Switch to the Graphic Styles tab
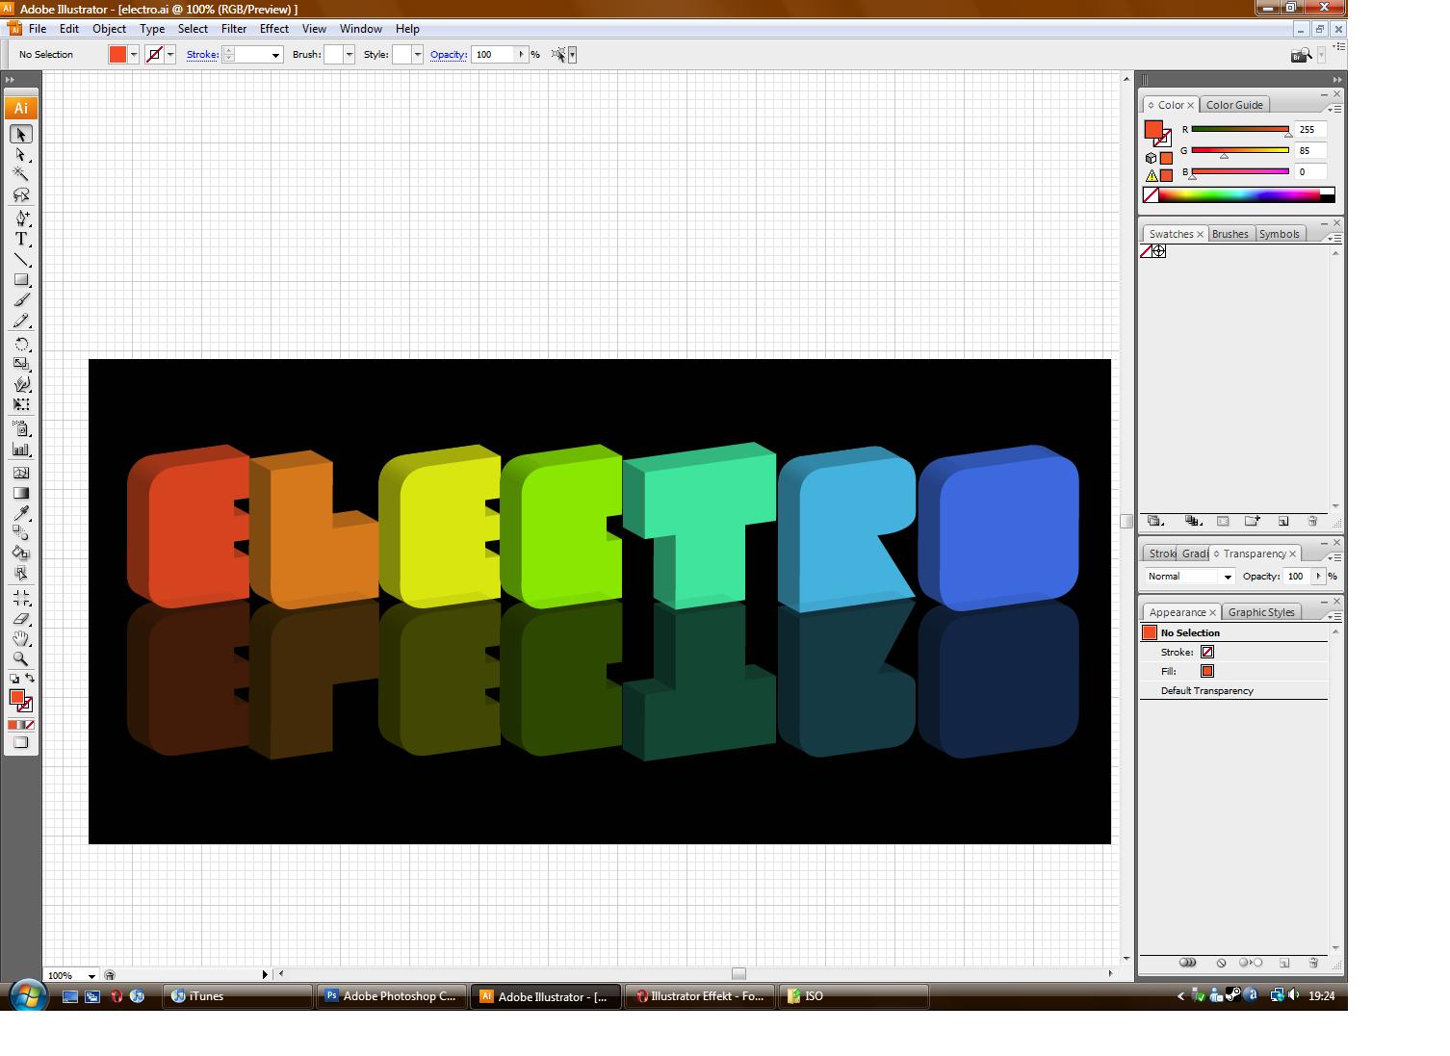The width and height of the screenshot is (1450, 1056). [1261, 612]
